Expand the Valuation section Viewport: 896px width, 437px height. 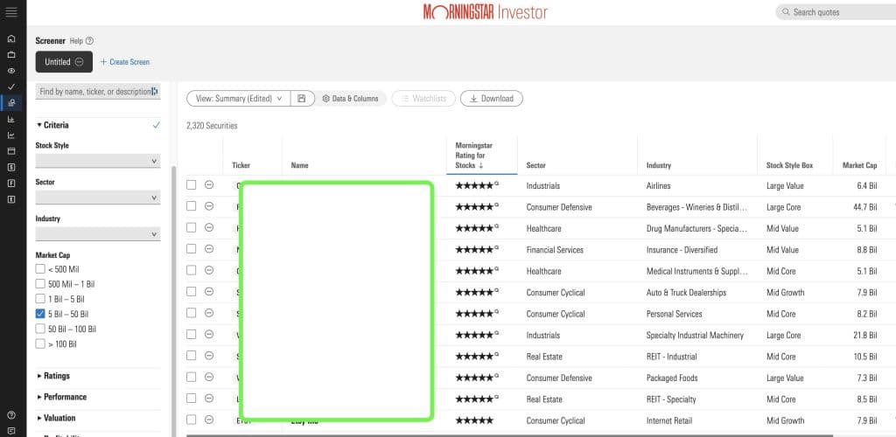point(56,418)
